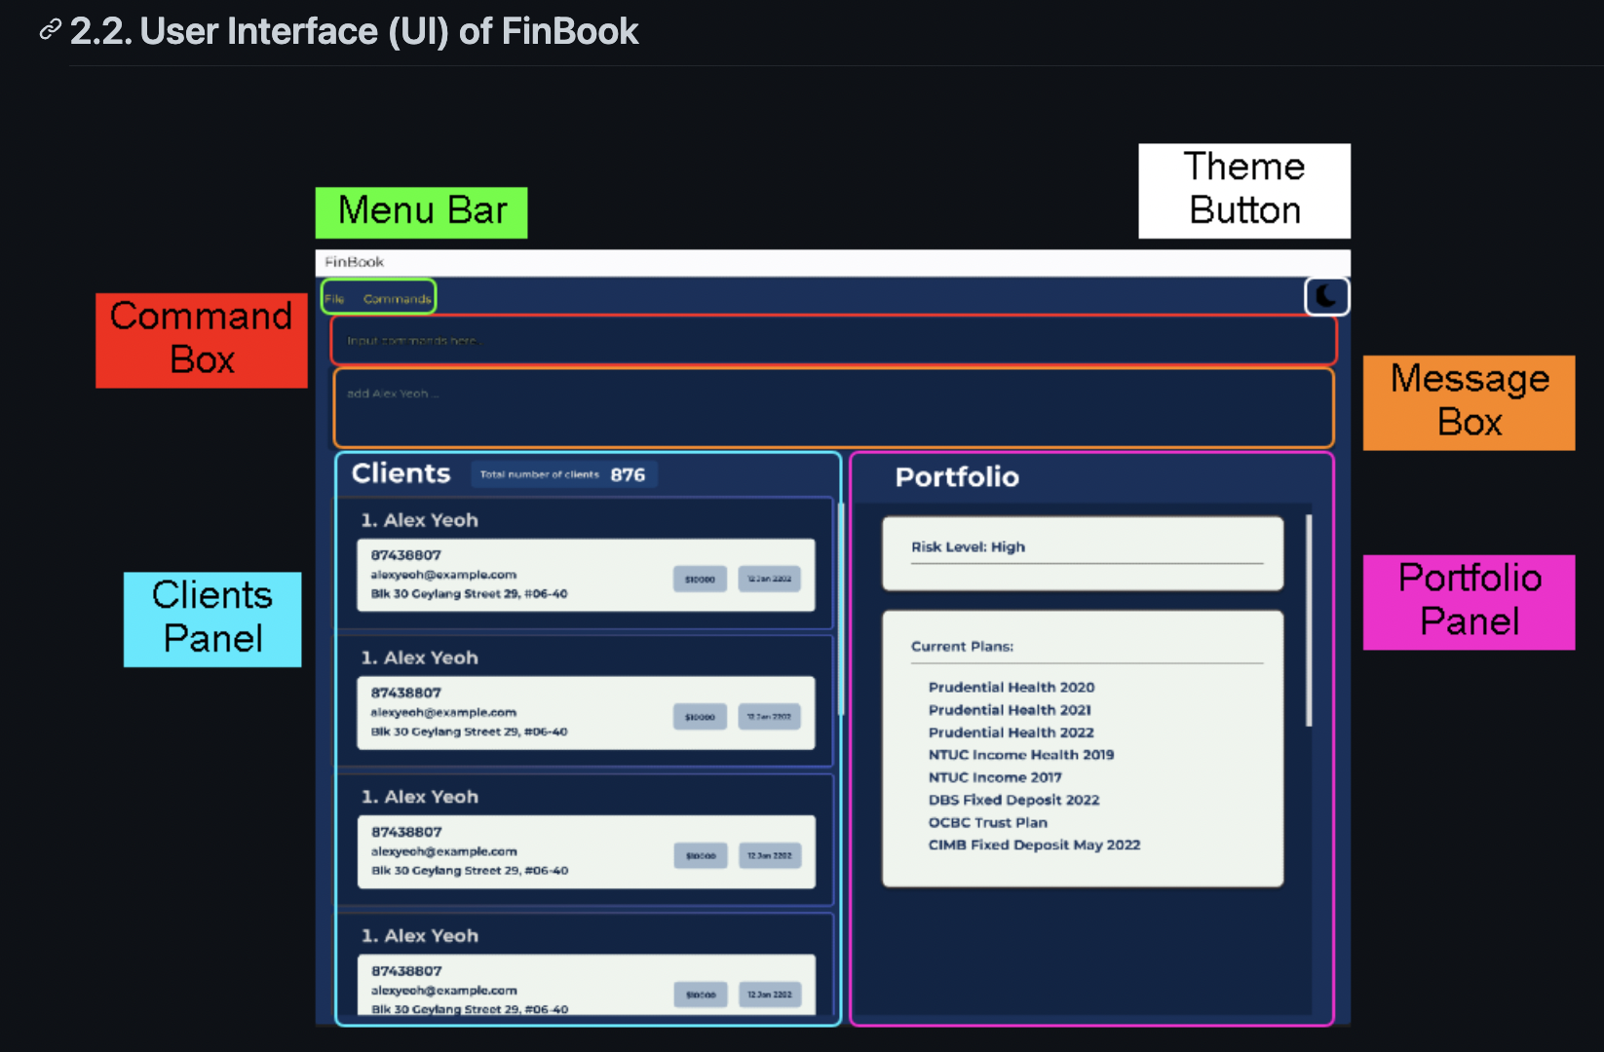Click the anchor link icon beside heading 2.2

(50, 31)
